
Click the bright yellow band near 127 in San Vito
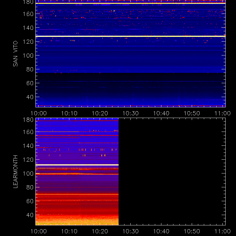coord(130,36)
